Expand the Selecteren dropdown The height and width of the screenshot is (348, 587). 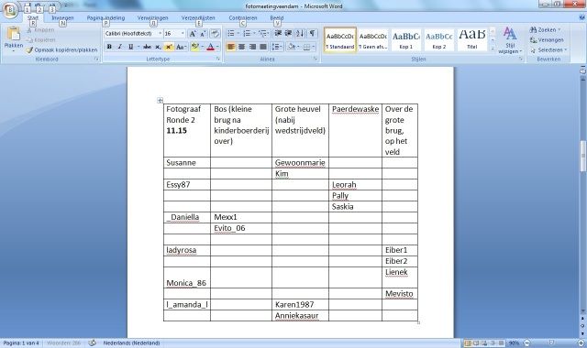coord(548,49)
